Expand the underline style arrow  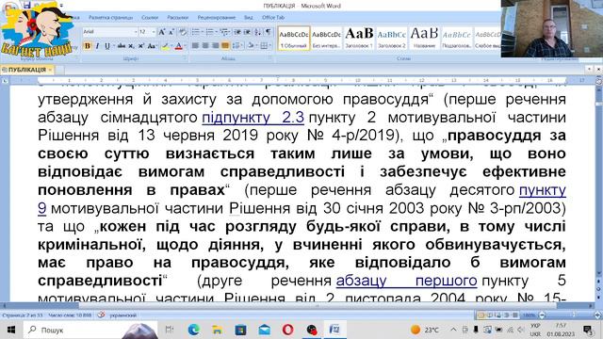click(x=113, y=46)
